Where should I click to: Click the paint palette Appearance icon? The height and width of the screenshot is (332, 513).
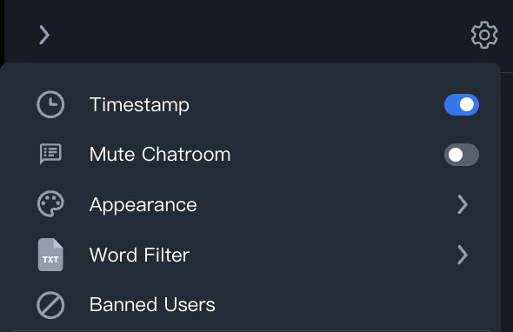coord(50,204)
